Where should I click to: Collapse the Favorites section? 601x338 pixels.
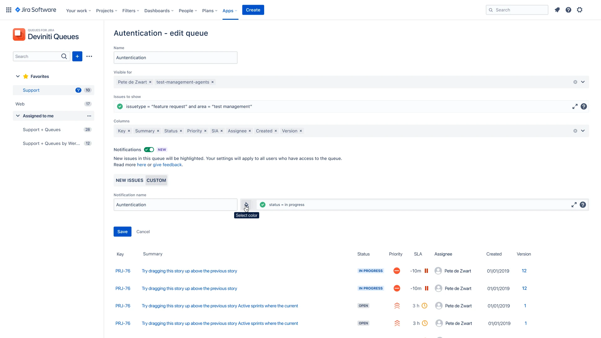click(x=18, y=76)
